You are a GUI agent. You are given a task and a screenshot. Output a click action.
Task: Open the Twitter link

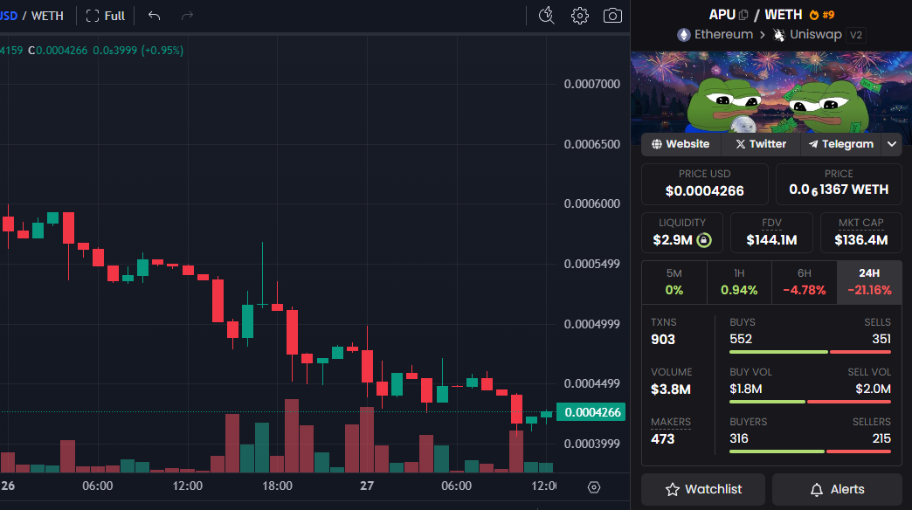click(760, 144)
